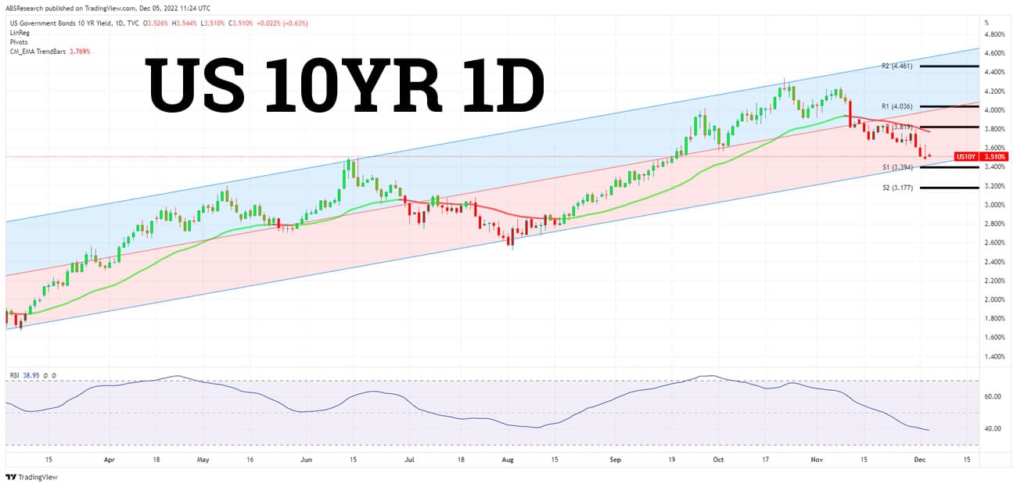Image resolution: width=1017 pixels, height=487 pixels.
Task: Click the Nov date axis label
Action: pyautogui.click(x=818, y=460)
